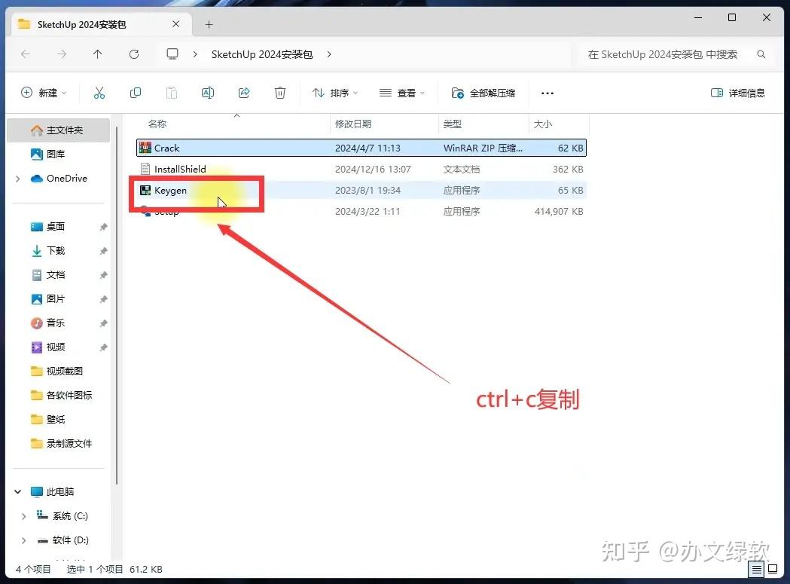Open 文档 in the sidebar
790x584 pixels.
coord(56,275)
